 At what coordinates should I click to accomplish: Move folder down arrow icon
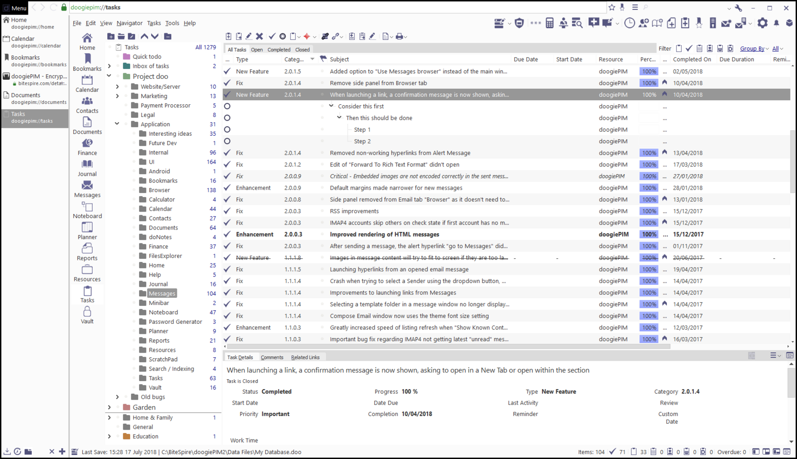(155, 36)
